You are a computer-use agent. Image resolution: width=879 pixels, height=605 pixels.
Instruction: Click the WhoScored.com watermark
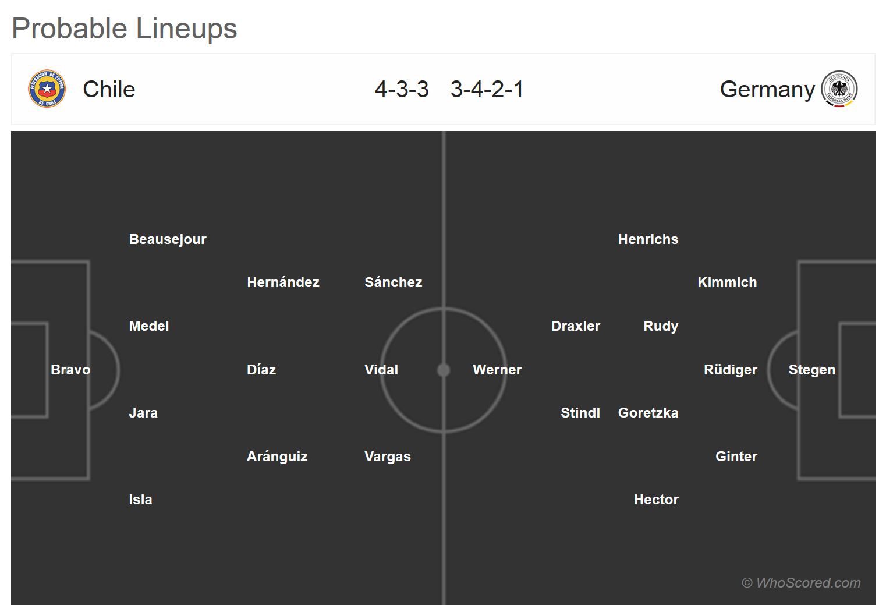click(801, 582)
